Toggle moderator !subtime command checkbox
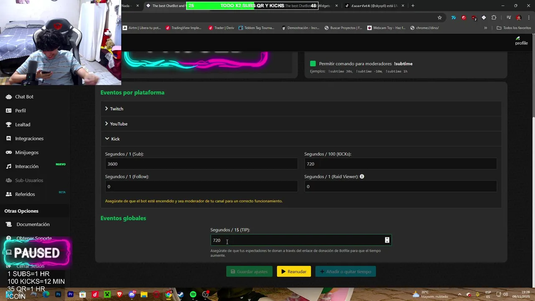The image size is (535, 301). (313, 64)
